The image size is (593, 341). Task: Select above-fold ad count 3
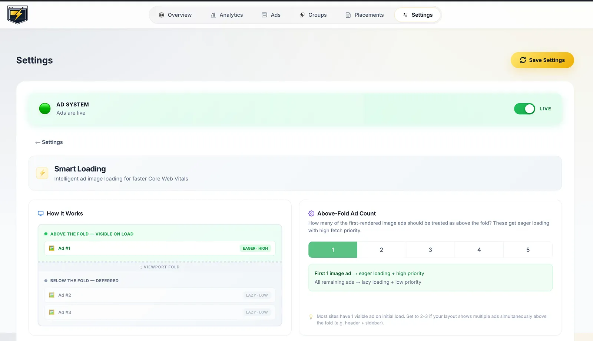pos(430,250)
